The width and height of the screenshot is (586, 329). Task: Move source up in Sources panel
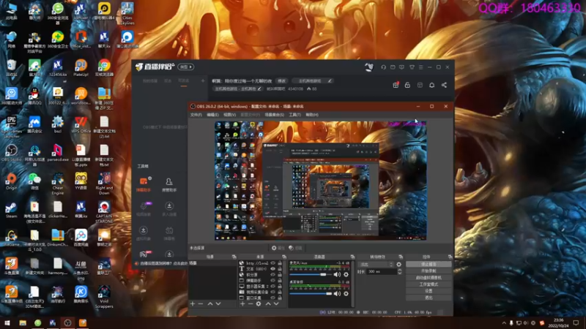pyautogui.click(x=268, y=304)
